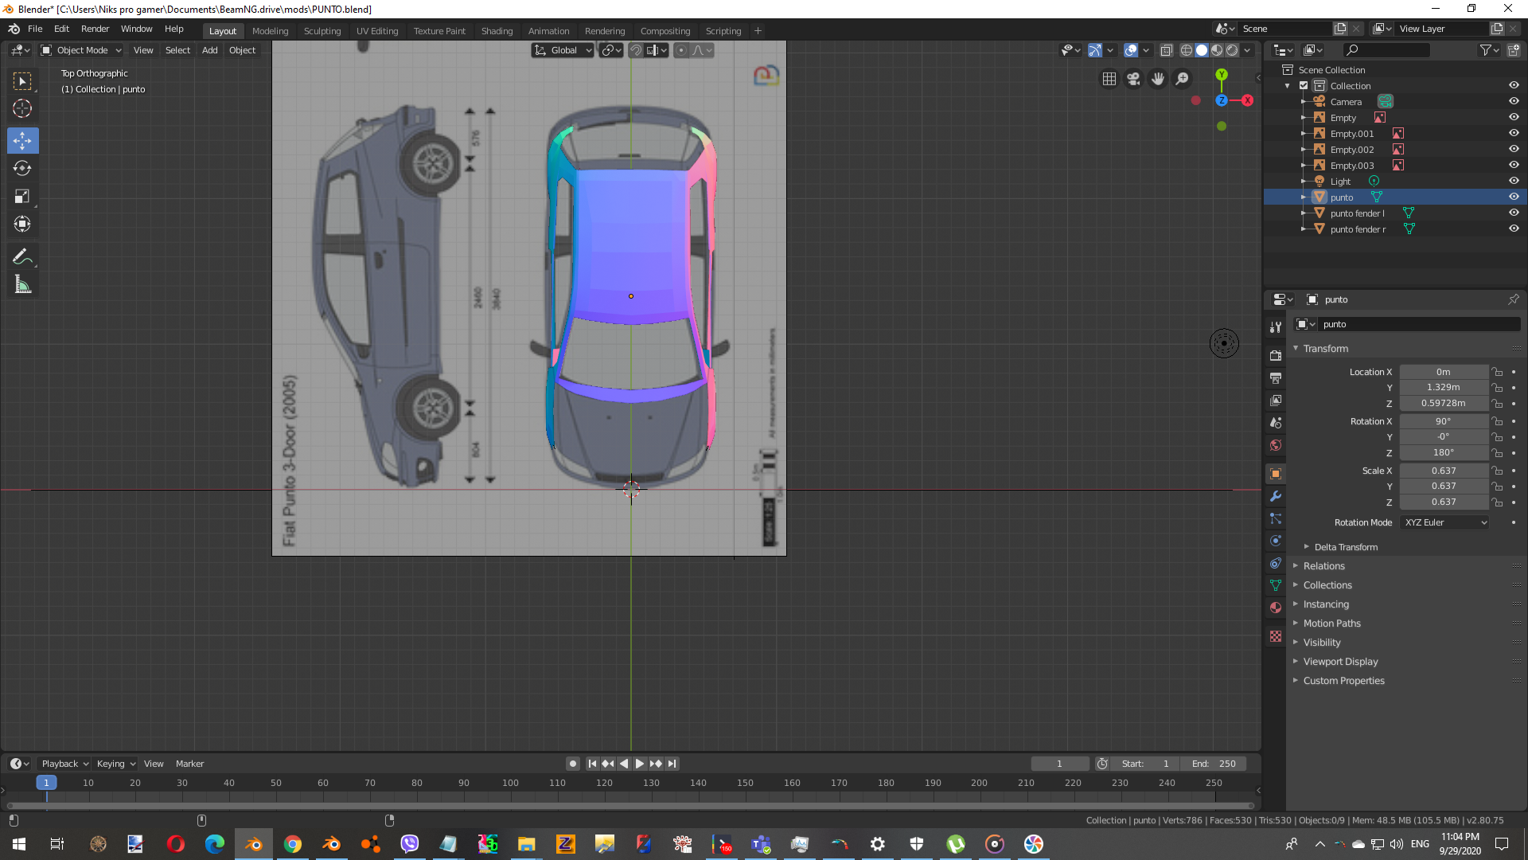This screenshot has width=1528, height=860.
Task: Open the Object Mode dropdown
Action: 81,50
